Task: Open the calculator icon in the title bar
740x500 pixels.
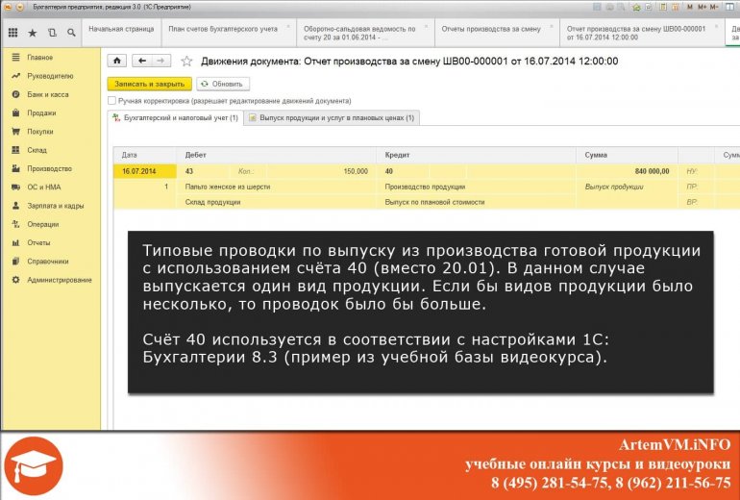Action: pos(662,7)
